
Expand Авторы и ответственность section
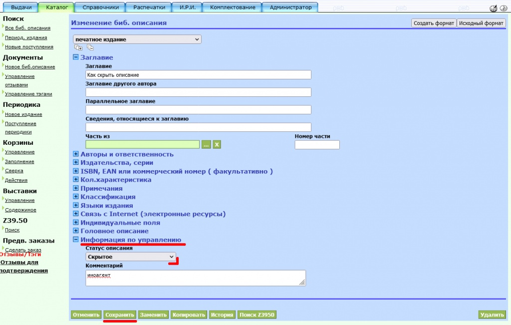tap(76, 154)
